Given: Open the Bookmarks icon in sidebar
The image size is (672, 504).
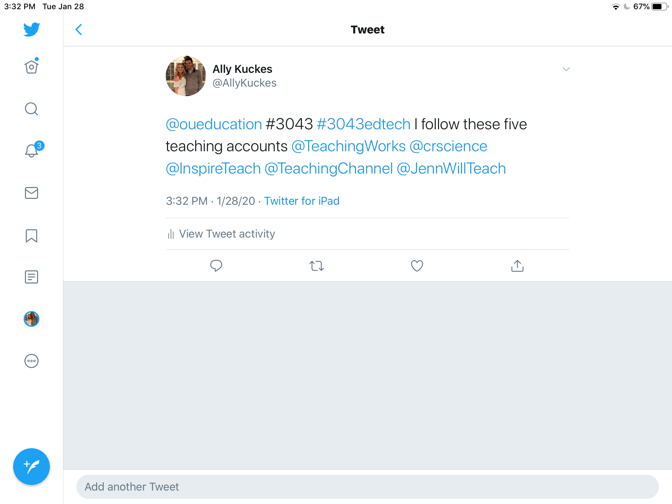Looking at the screenshot, I should click(31, 236).
